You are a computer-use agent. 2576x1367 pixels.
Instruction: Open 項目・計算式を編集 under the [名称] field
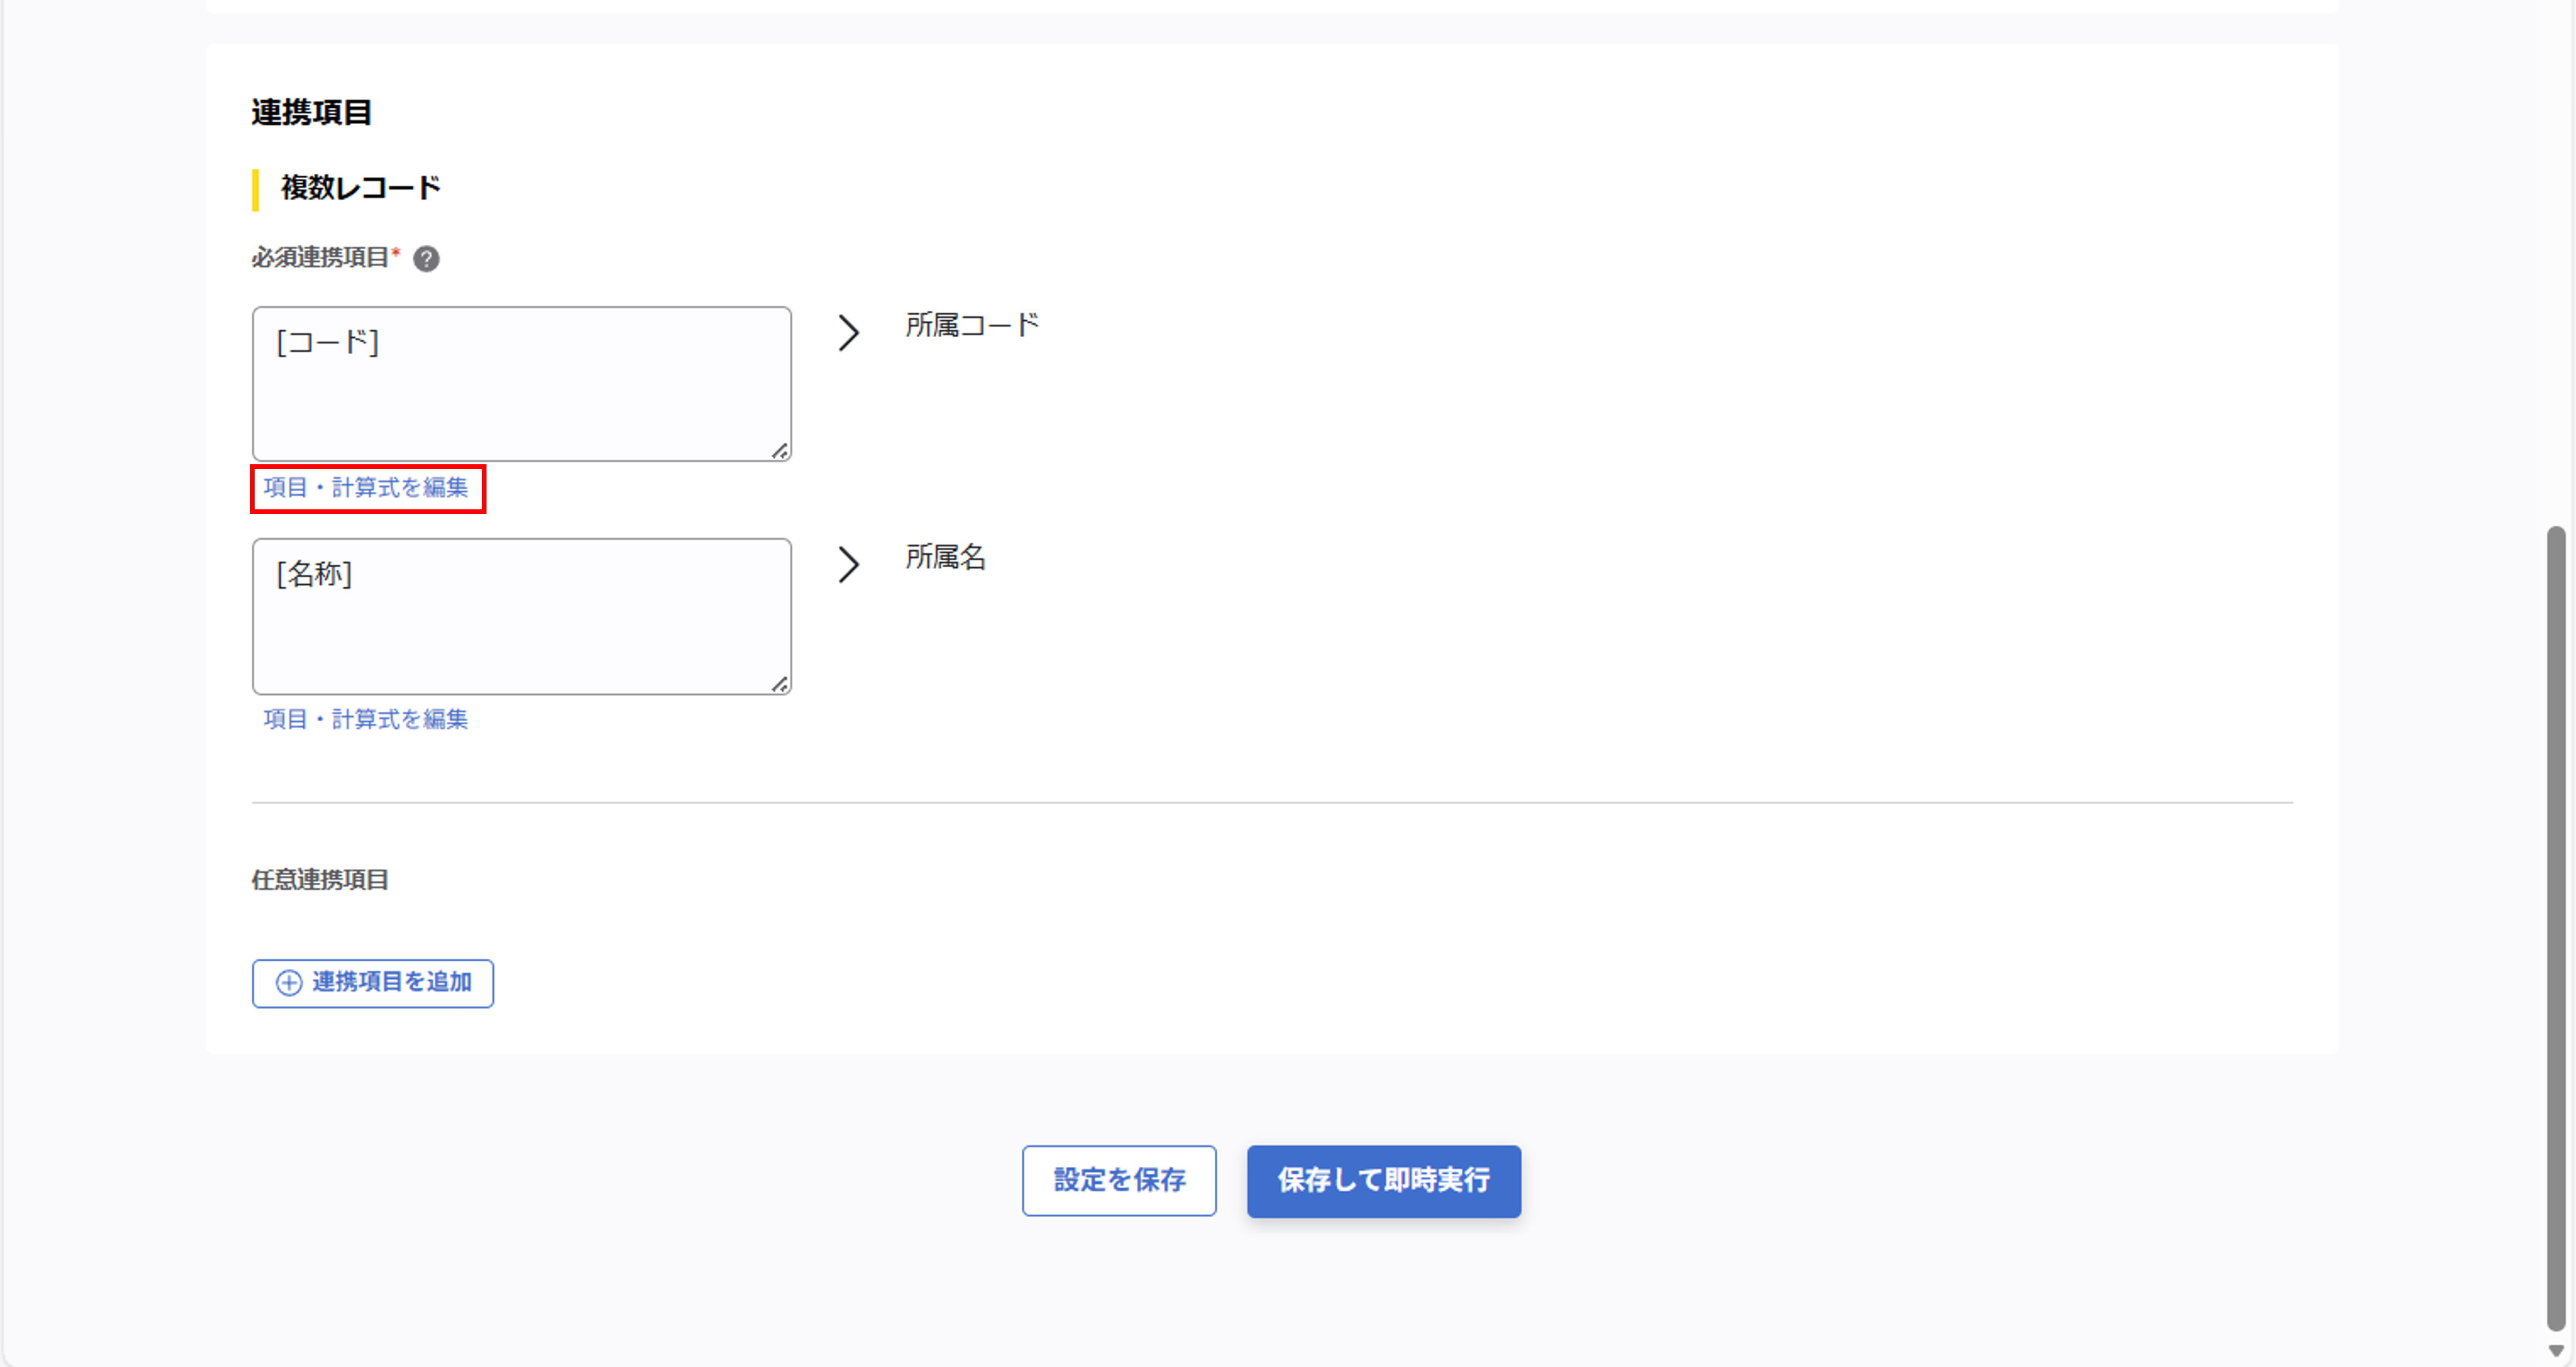coord(366,720)
